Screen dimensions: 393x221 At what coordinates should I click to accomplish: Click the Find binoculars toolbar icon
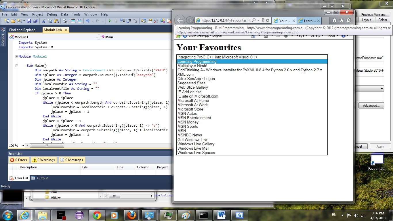(x=65, y=21)
